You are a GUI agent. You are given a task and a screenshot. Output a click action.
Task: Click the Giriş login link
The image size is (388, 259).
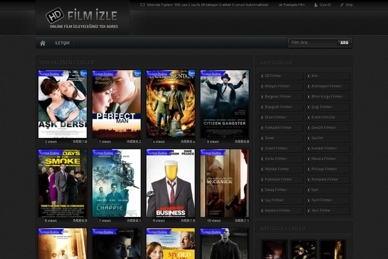(346, 5)
